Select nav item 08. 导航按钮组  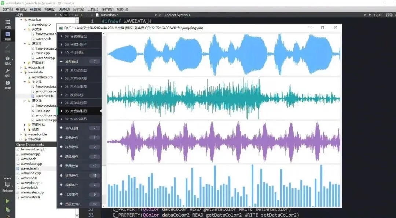[x=79, y=36]
